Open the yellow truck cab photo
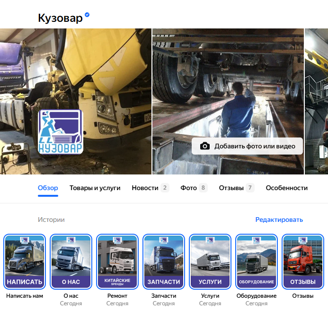The height and width of the screenshot is (311, 328). (76, 101)
